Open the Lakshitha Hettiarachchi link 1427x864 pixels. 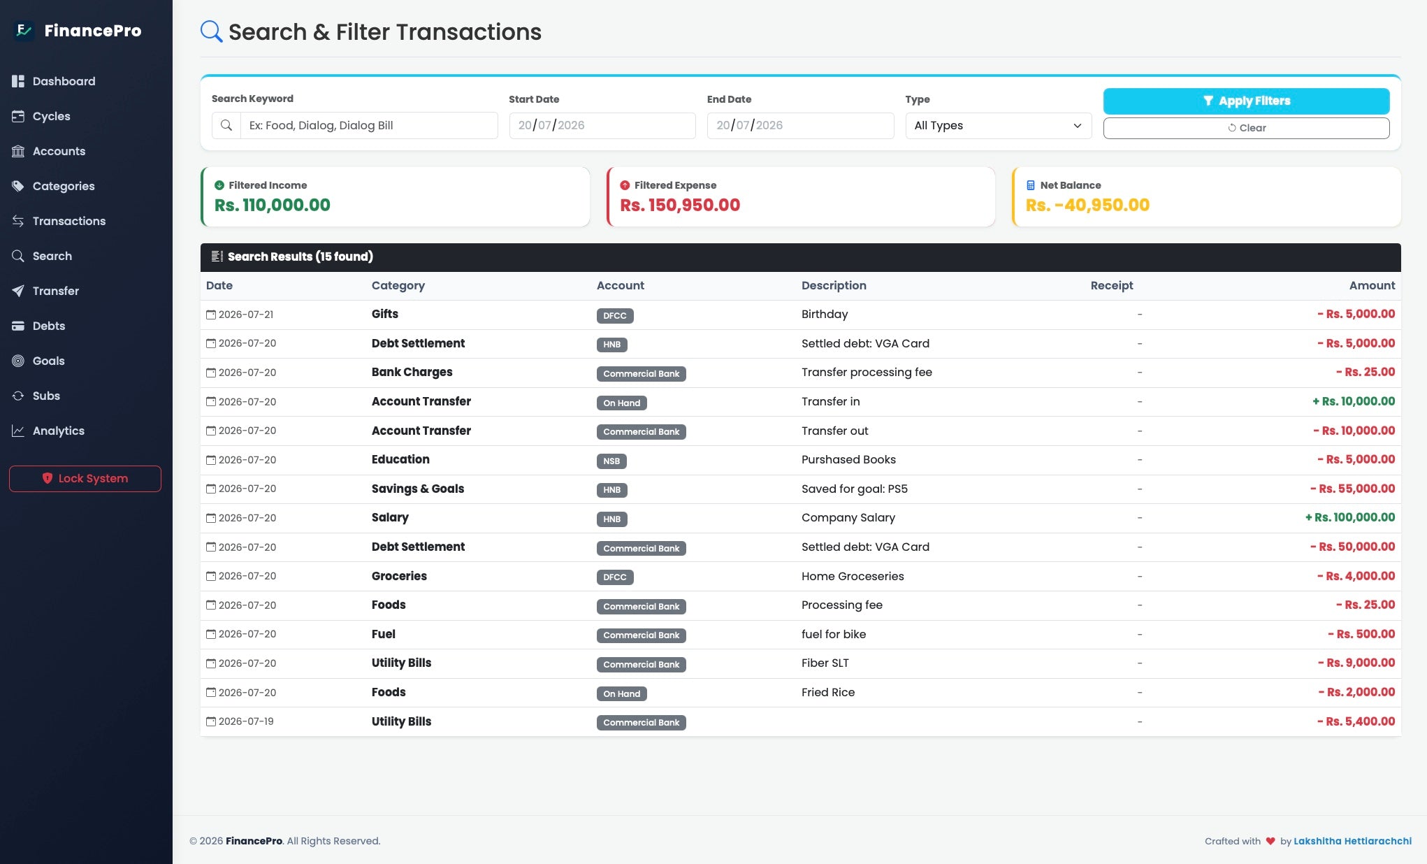(1352, 841)
